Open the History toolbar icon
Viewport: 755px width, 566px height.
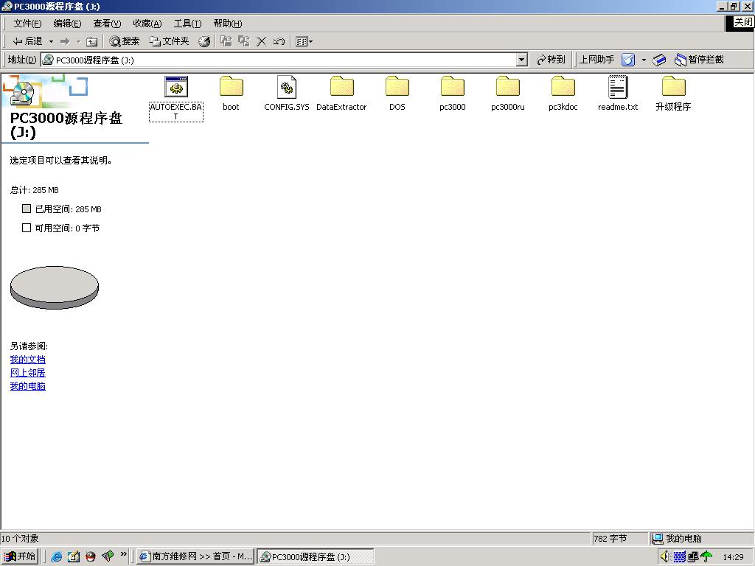click(x=204, y=41)
